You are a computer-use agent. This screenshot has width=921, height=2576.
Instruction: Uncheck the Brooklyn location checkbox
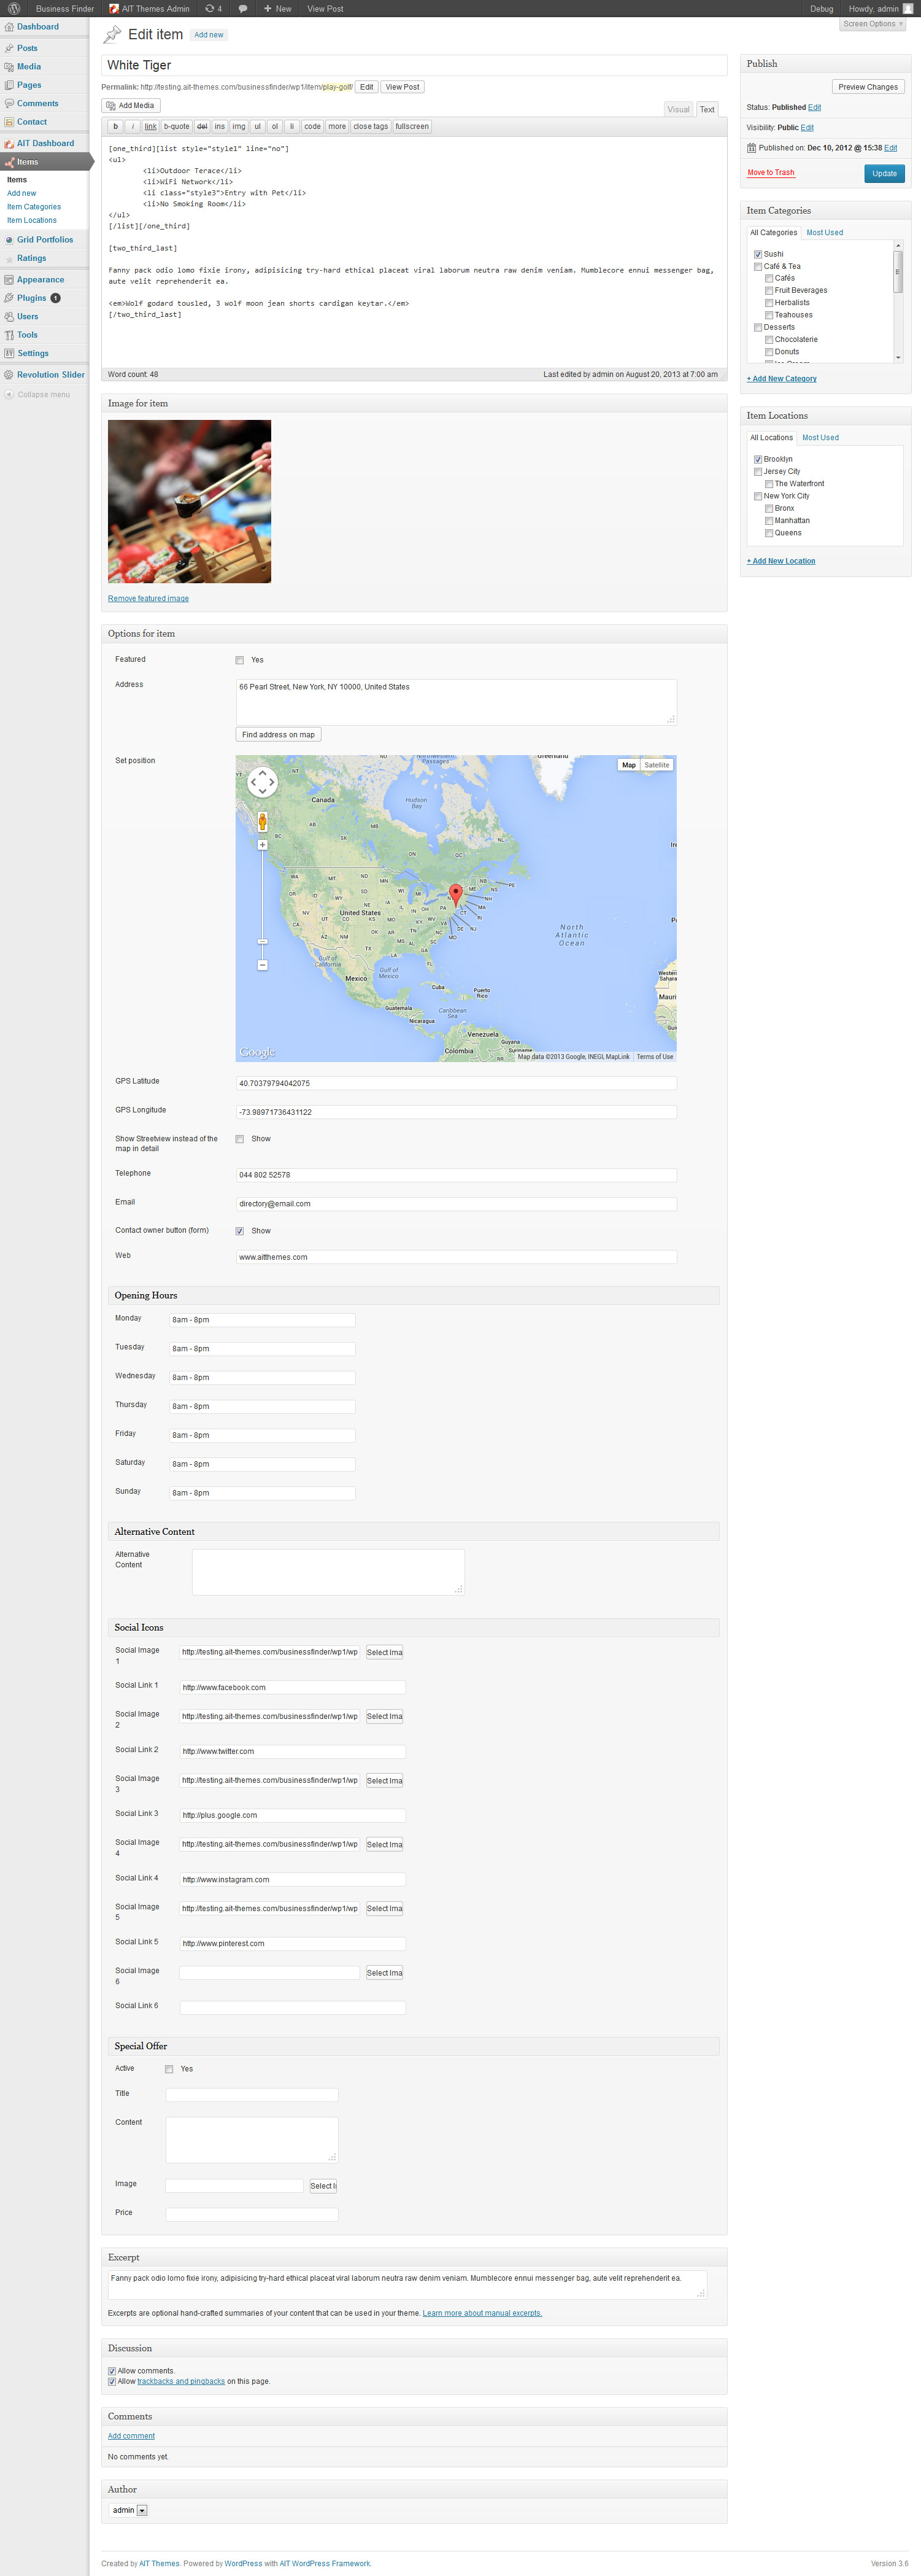[758, 460]
